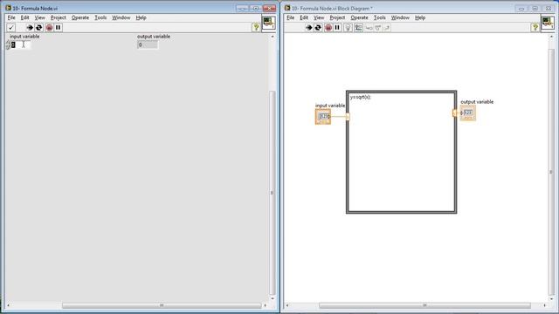The width and height of the screenshot is (559, 314).
Task: Click the front panel vertical scrollbar thumb
Action: pyautogui.click(x=273, y=193)
